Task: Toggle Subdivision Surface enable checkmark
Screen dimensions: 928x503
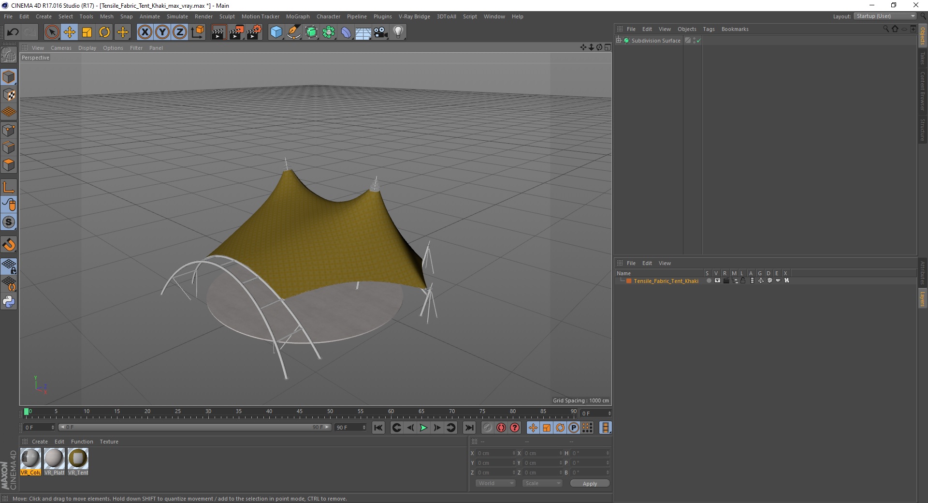Action: [698, 41]
